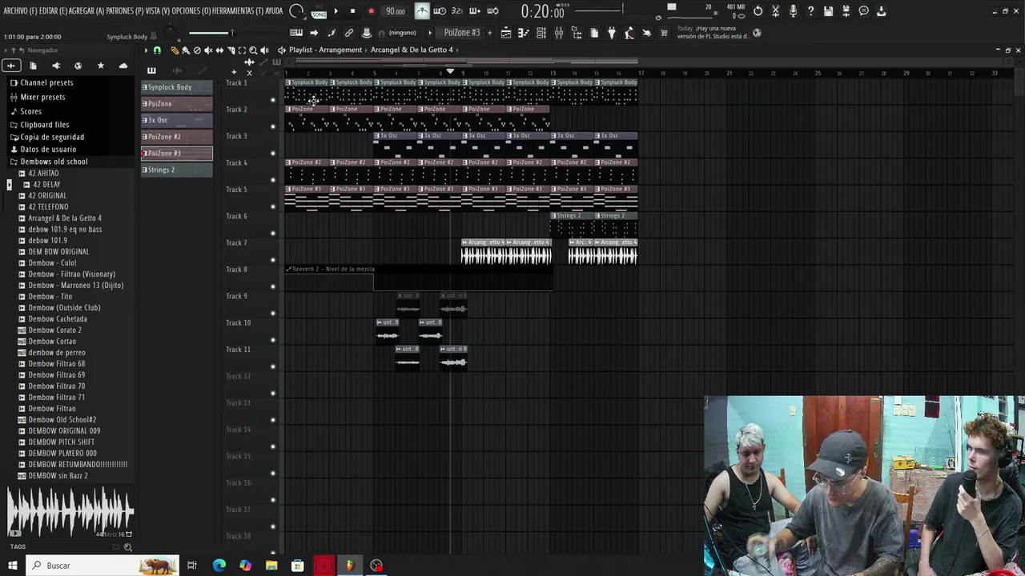
Task: Select the Slice tool in playlist
Action: click(231, 50)
